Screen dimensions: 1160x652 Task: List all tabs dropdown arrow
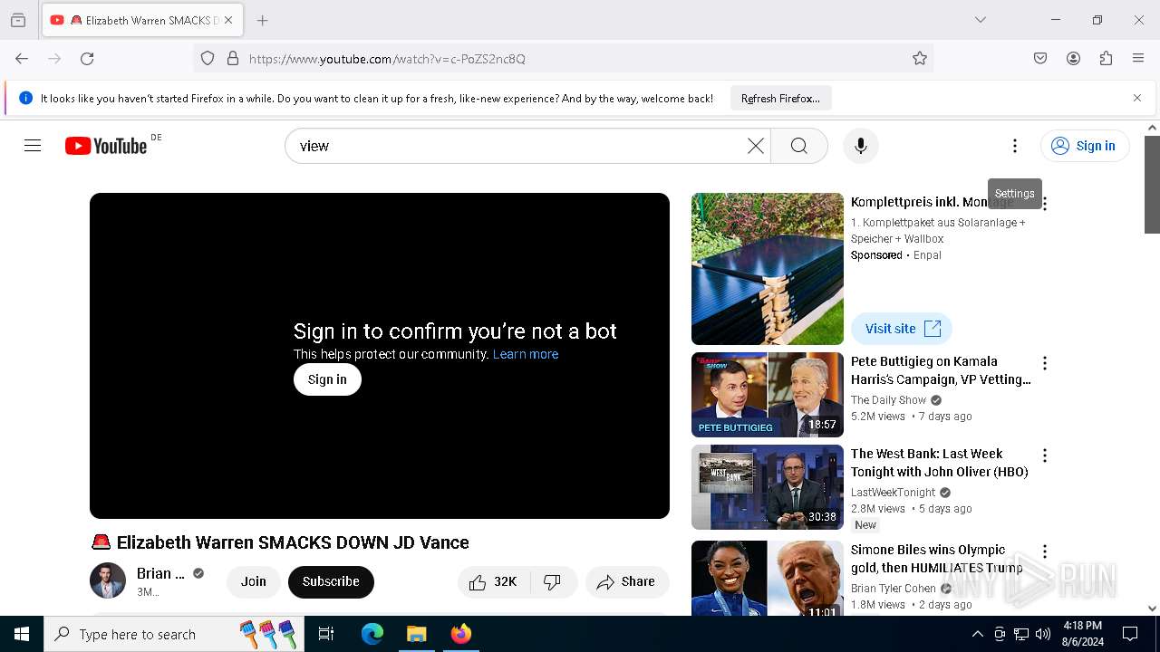980,20
